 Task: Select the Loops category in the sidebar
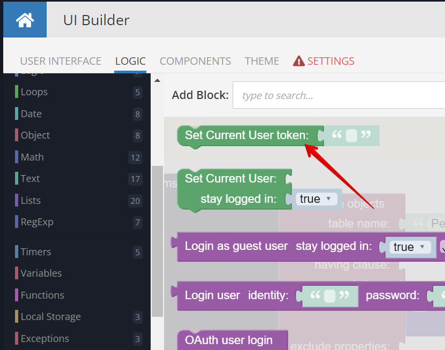(x=35, y=92)
